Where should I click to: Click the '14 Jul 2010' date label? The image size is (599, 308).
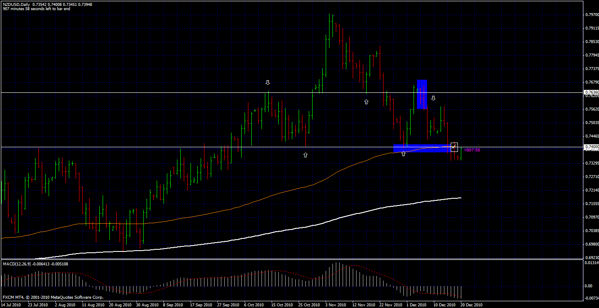coord(12,305)
